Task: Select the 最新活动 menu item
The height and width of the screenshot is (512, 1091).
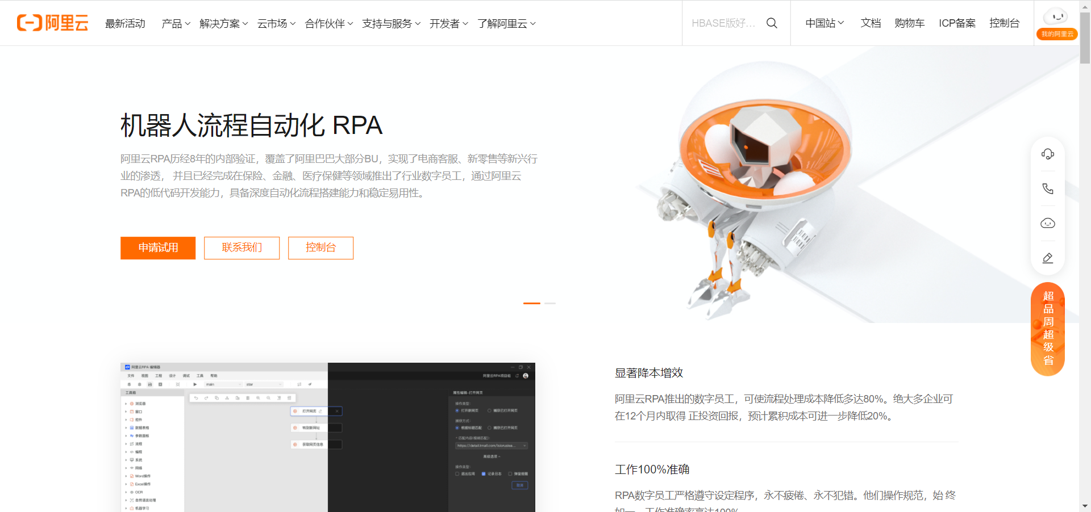Action: tap(125, 23)
